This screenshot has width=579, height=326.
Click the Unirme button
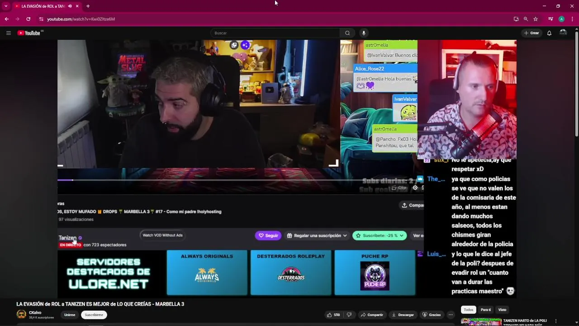[x=70, y=315]
